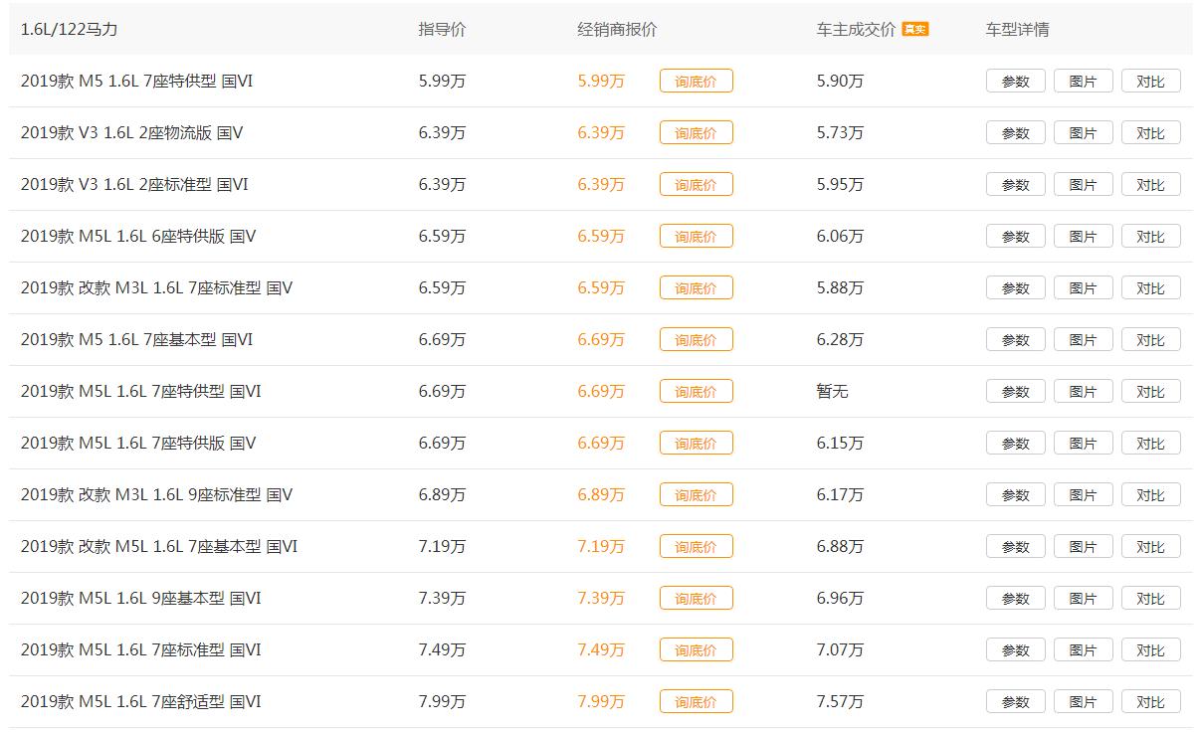View 图片 for 改款 M3L 9座标准型
Viewport: 1201px width, 733px height.
(1083, 495)
